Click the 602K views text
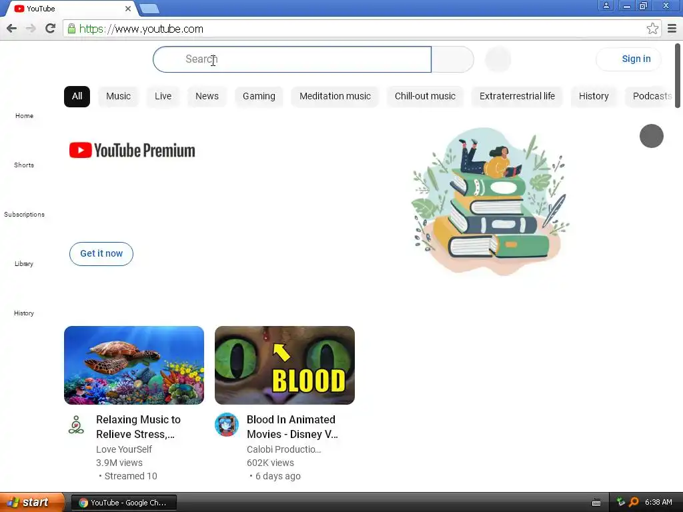 (270, 463)
